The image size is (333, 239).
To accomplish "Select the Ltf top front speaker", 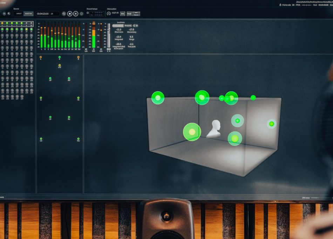I will (50, 79).
